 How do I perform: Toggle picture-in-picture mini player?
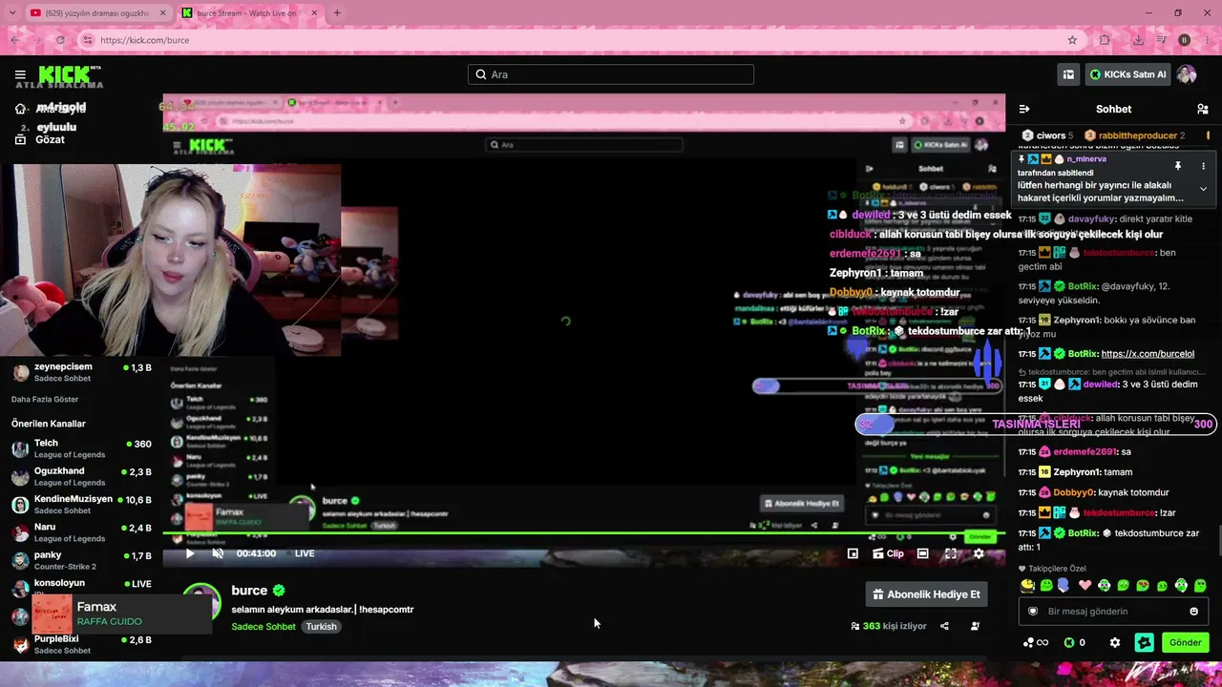coord(853,553)
